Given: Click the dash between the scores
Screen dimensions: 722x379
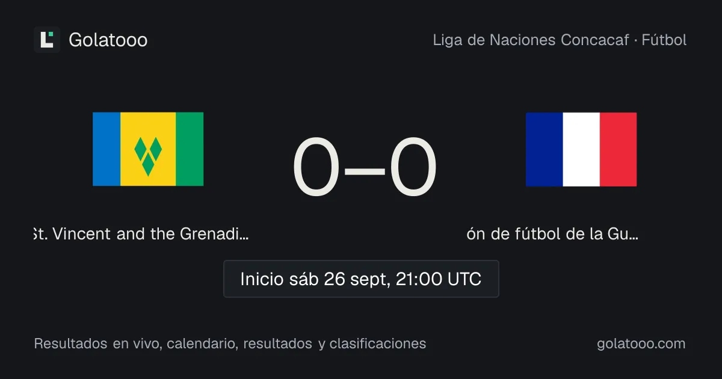Looking at the screenshot, I should [365, 171].
